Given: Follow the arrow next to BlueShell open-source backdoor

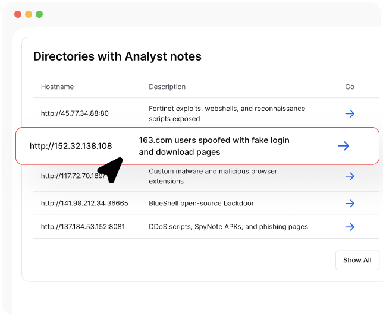Looking at the screenshot, I should [350, 204].
